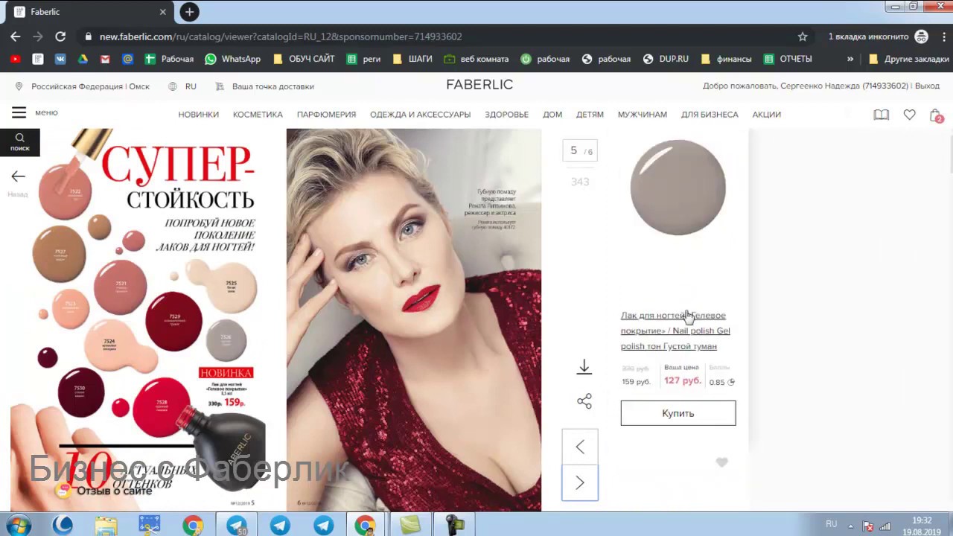Open the рабочая bookmark with power icon

click(545, 59)
